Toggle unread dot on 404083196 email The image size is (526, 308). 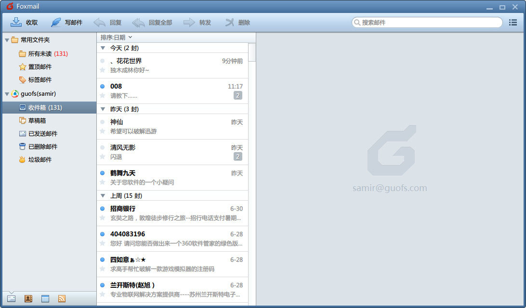coord(102,234)
